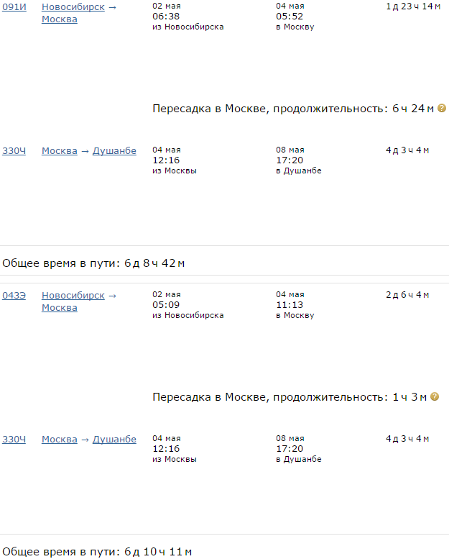
Task: Open train 043Э details link
Action: point(14,295)
